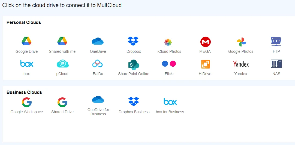The image size is (295, 145).
Task: Click the Personal Clouds section heading
Action: (x=24, y=22)
